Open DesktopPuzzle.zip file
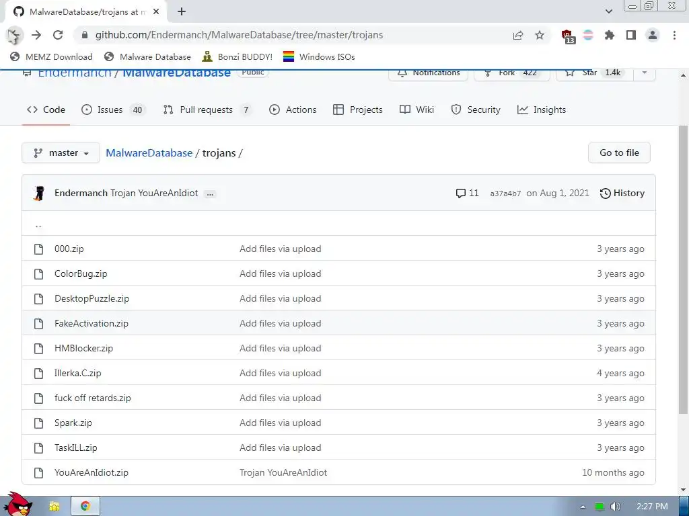689x516 pixels. click(92, 298)
